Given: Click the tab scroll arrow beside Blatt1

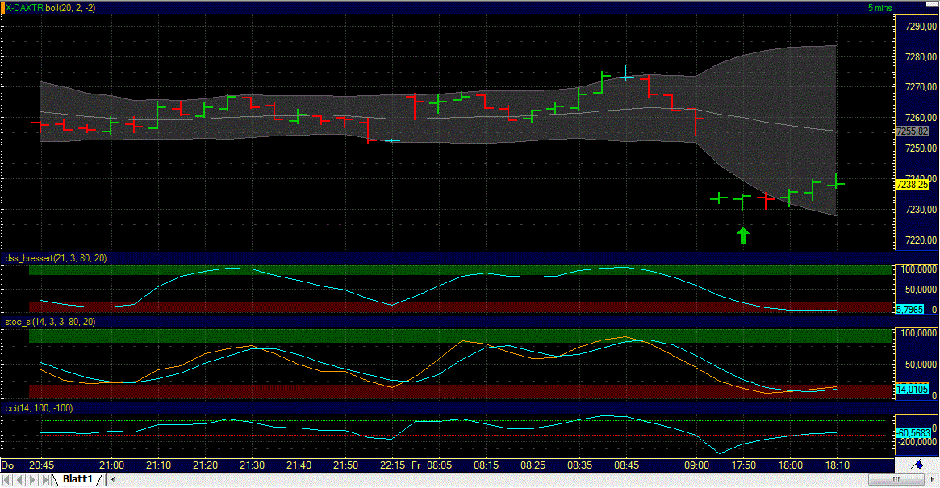Looking at the screenshot, I should pos(112,479).
